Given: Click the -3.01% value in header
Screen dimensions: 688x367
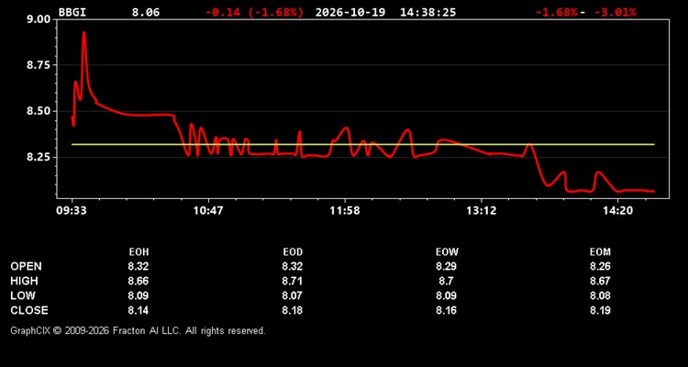Looking at the screenshot, I should (615, 12).
